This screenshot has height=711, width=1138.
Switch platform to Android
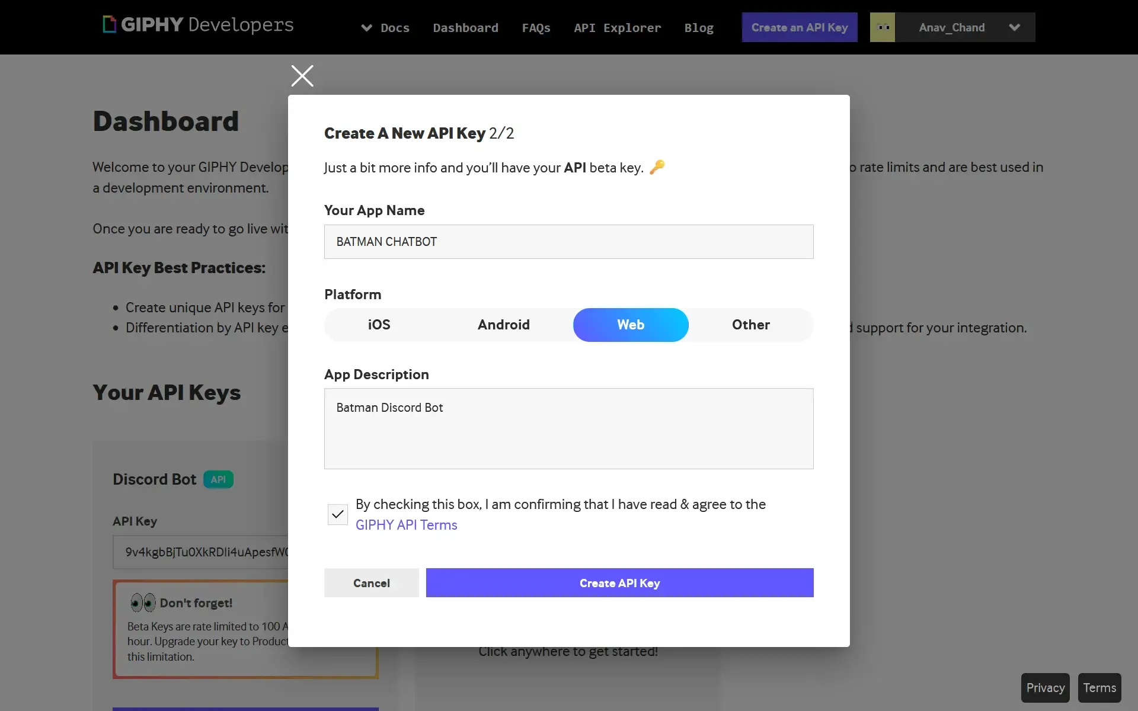(503, 324)
